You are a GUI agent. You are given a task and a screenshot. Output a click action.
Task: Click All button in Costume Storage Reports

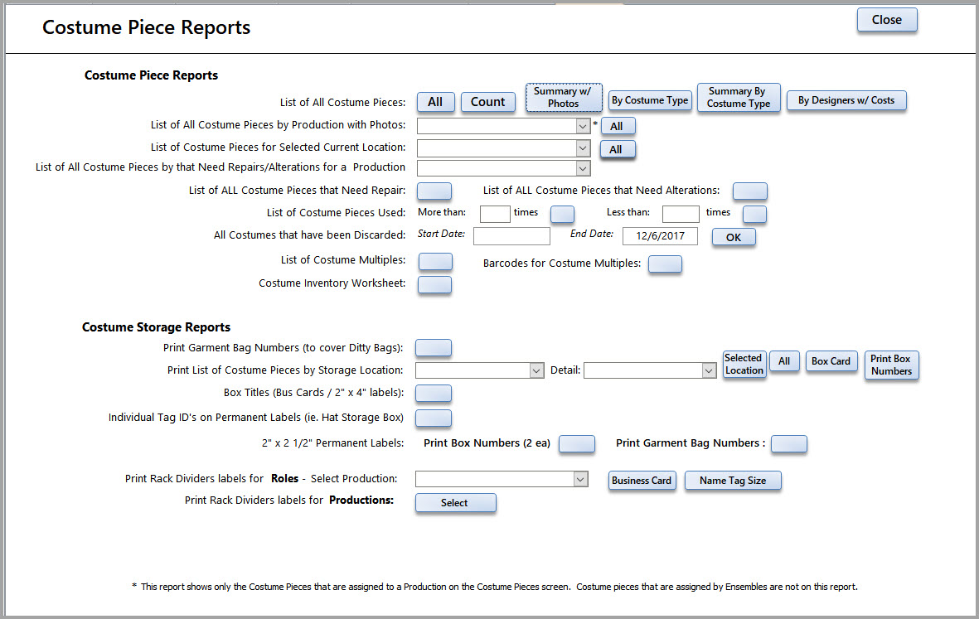tap(784, 360)
